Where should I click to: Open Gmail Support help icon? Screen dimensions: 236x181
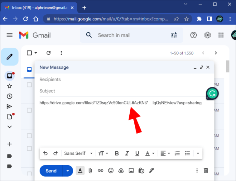click(193, 35)
